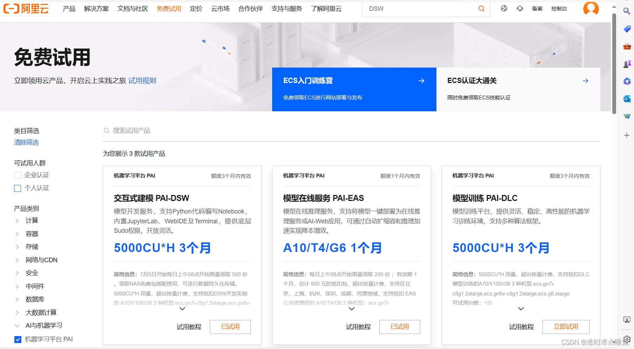The image size is (634, 349).
Task: Click the ECS认证大通关 arrow icon
Action: pyautogui.click(x=585, y=81)
